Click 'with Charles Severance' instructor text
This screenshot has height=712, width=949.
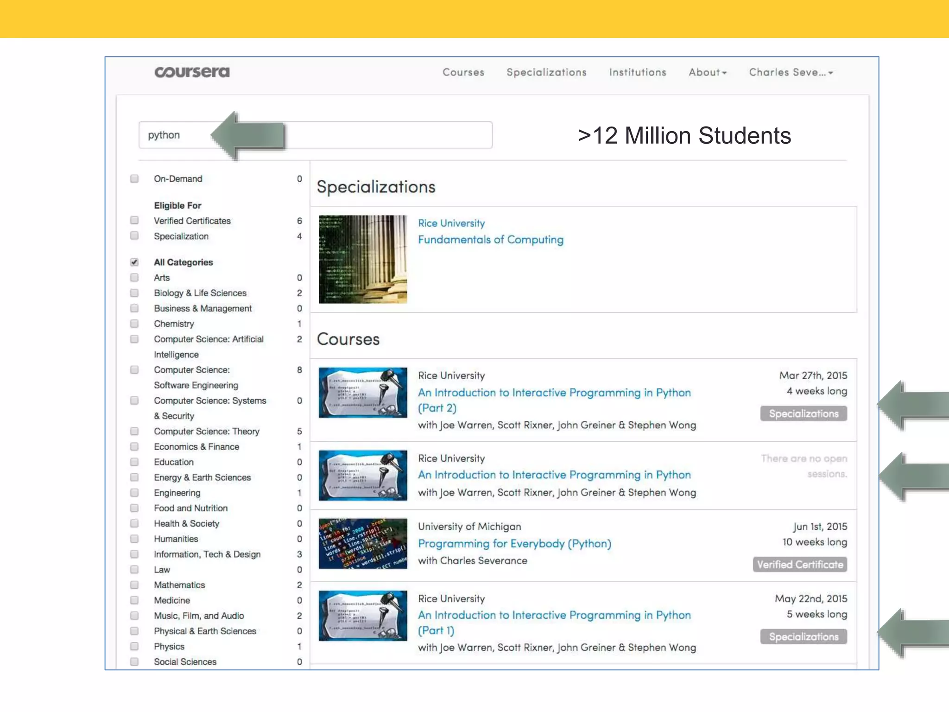(x=473, y=560)
